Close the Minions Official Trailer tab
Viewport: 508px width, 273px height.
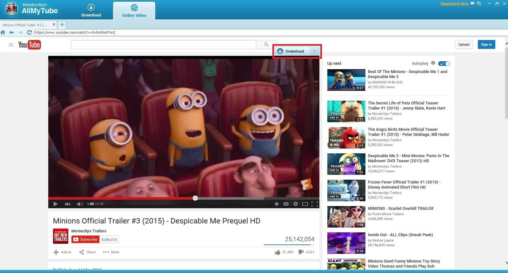54,24
